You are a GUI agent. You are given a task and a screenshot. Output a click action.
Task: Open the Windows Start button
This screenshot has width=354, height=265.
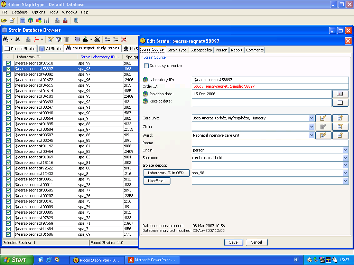point(17,260)
